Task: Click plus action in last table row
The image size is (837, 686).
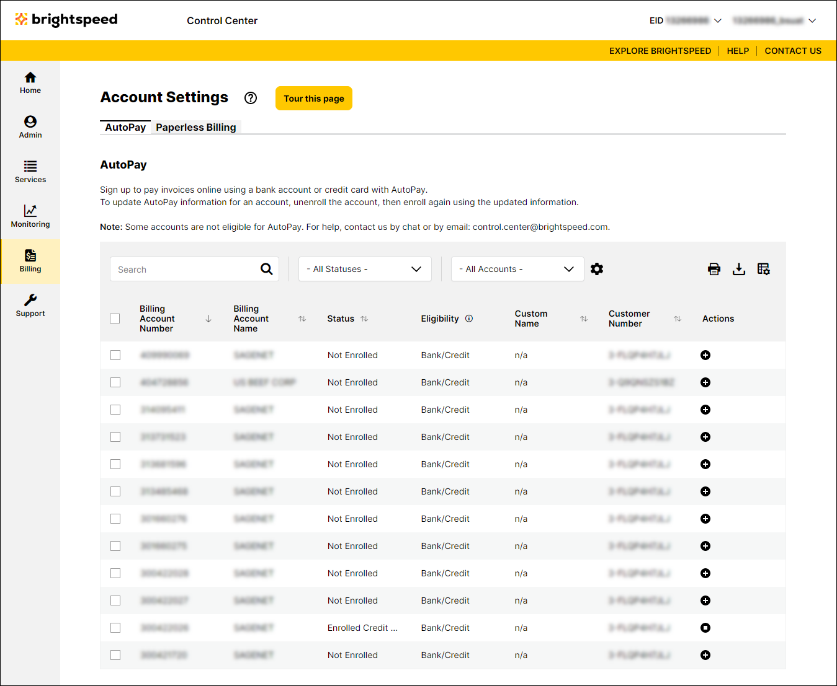Action: [705, 655]
